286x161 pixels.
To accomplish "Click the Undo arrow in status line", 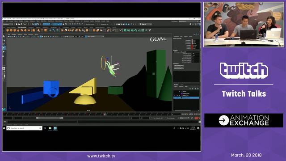I will coord(24,24).
